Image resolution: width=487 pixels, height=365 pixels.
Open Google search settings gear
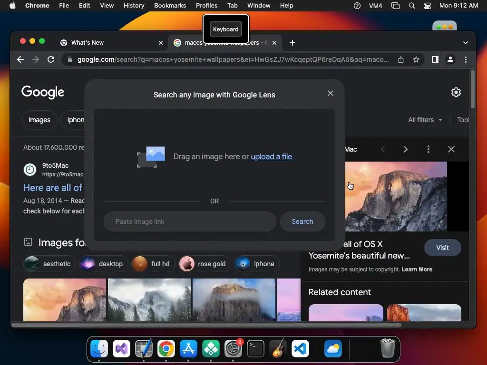[456, 92]
